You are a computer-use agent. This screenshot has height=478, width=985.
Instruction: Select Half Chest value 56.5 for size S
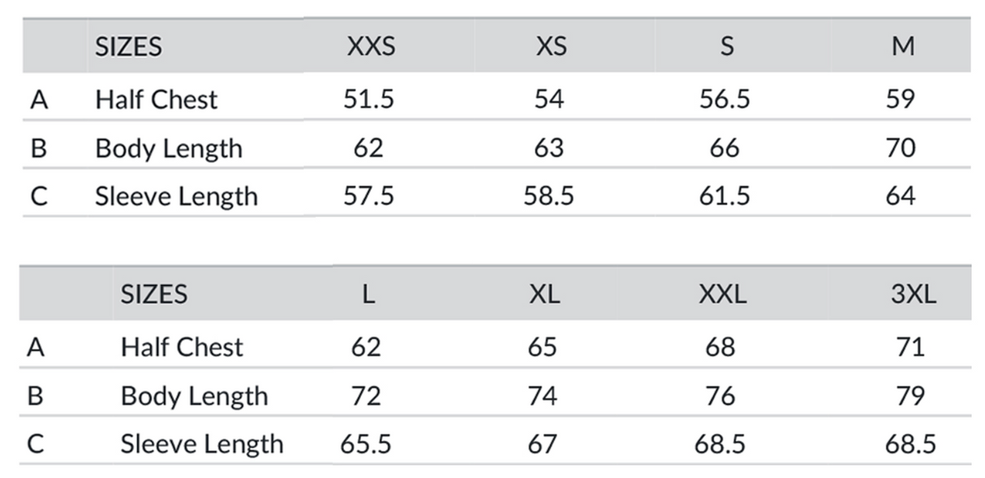point(725,99)
